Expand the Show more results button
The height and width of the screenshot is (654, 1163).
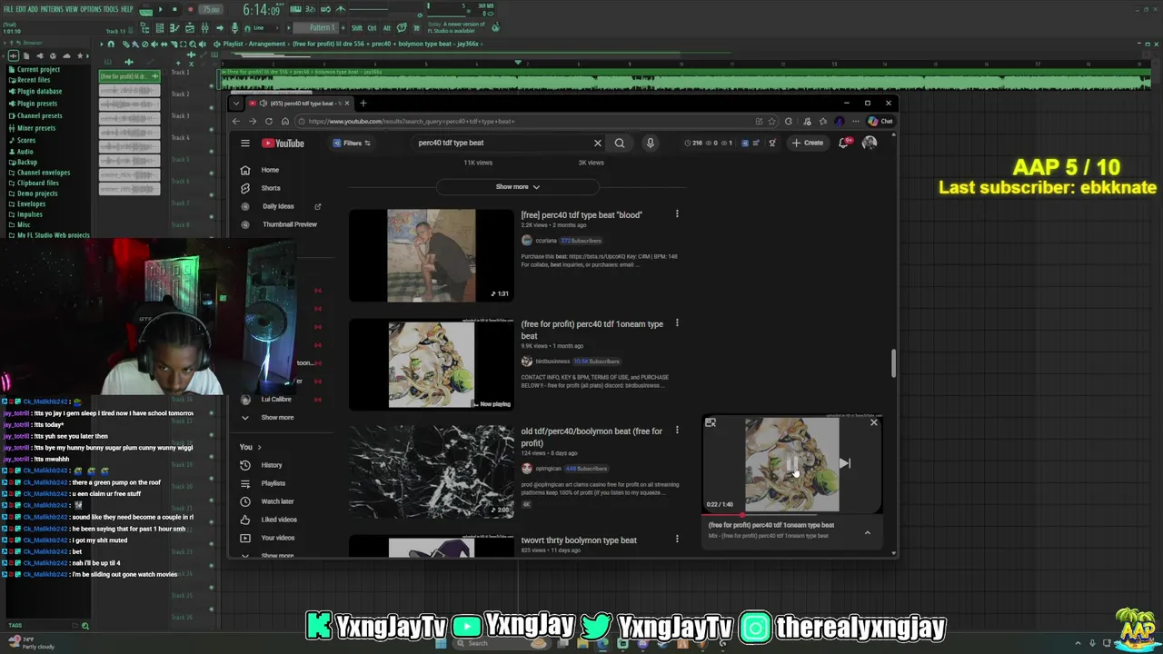[x=518, y=186]
